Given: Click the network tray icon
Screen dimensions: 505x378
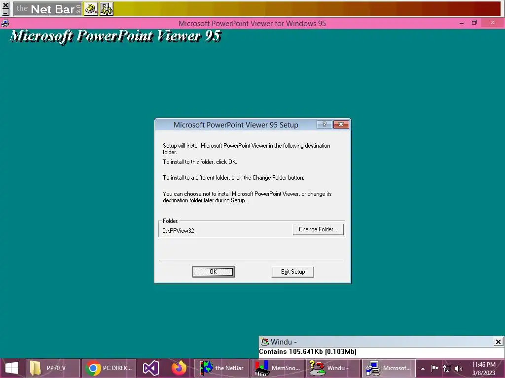Looking at the screenshot, I should pos(447,368).
